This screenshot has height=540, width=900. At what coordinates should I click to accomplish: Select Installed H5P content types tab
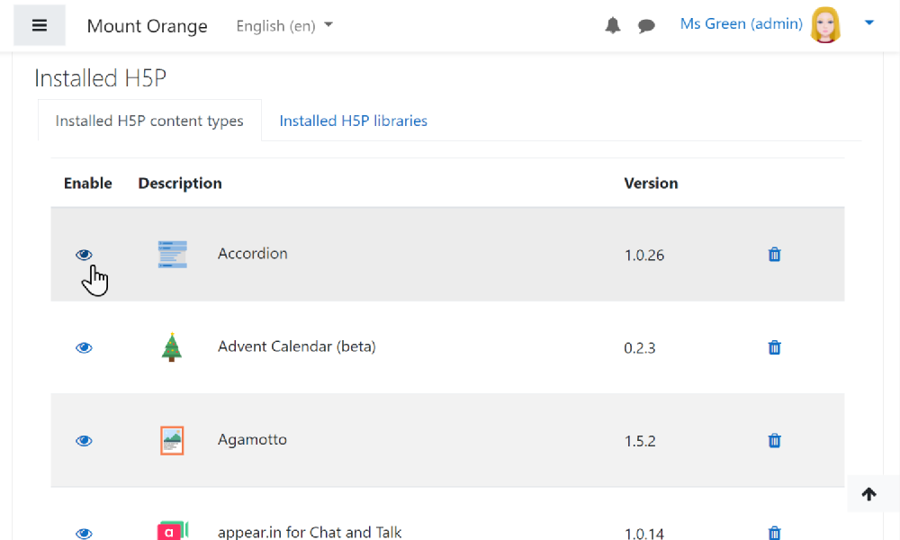(x=149, y=121)
